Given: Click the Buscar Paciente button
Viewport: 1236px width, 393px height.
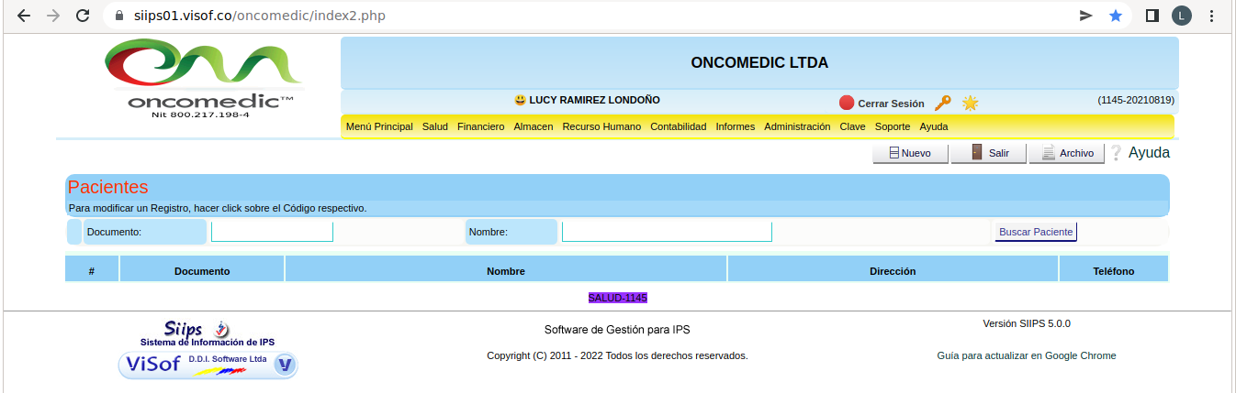Looking at the screenshot, I should (x=1035, y=232).
